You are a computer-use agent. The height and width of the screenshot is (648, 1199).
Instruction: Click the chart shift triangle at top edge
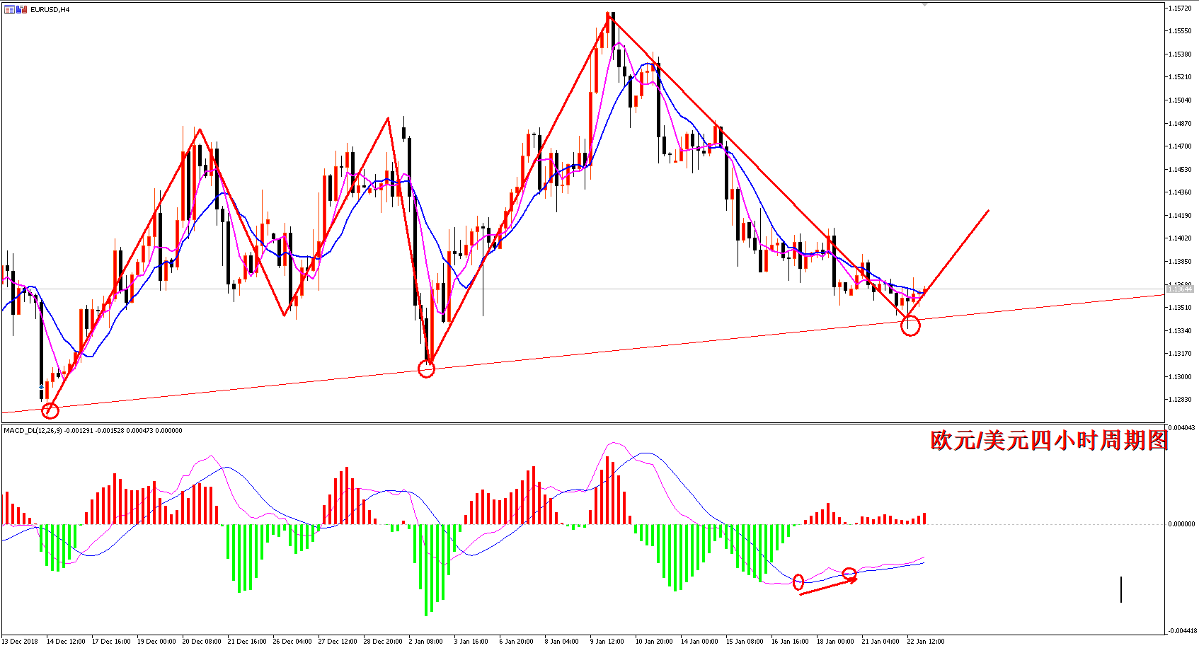tap(924, 4)
